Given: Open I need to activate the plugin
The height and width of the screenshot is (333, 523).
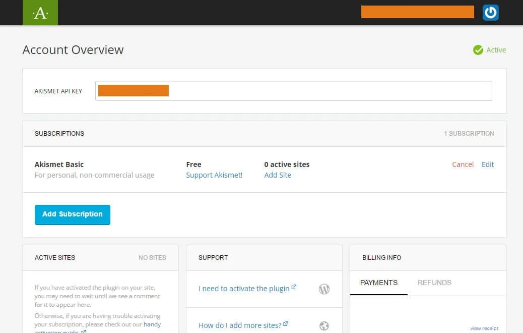Looking at the screenshot, I should (244, 289).
